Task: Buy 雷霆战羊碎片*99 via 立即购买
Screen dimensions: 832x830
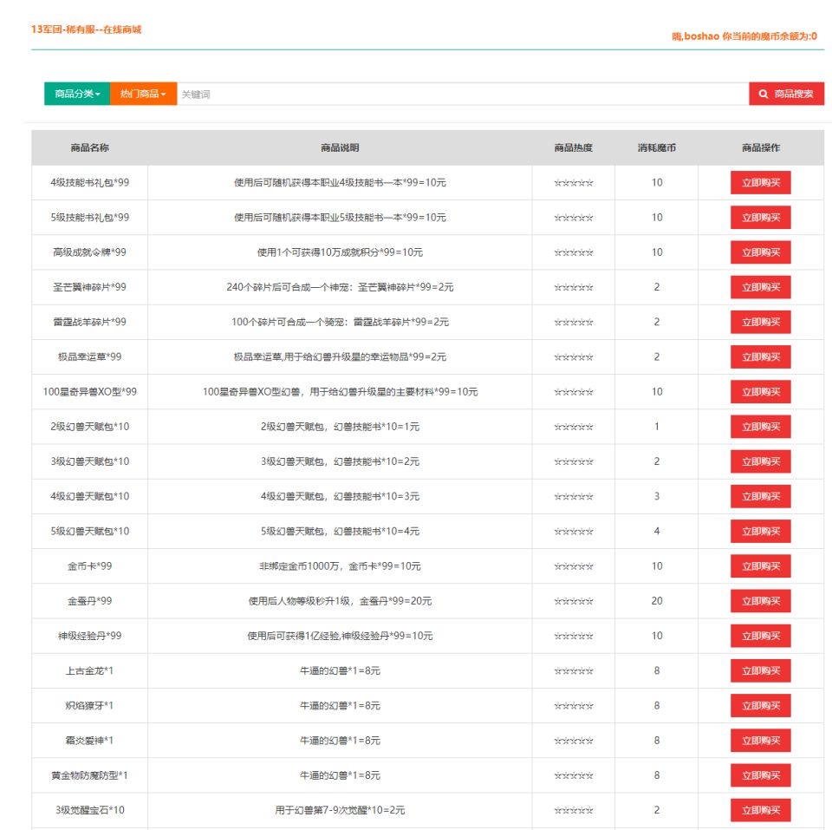Action: coord(760,321)
